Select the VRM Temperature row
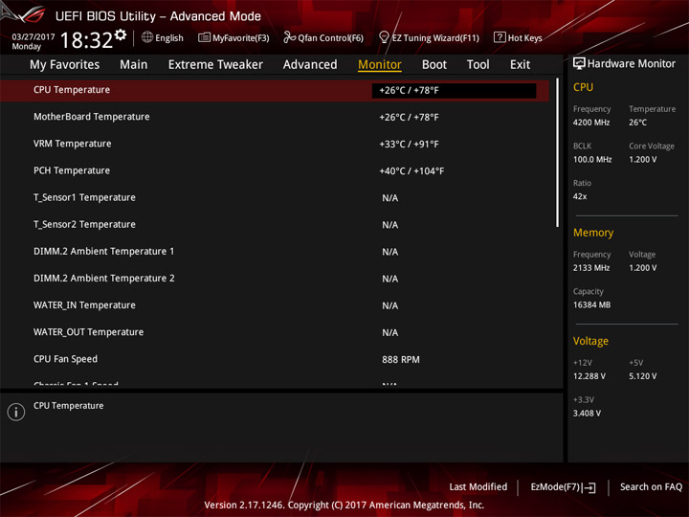The width and height of the screenshot is (689, 517). point(275,144)
